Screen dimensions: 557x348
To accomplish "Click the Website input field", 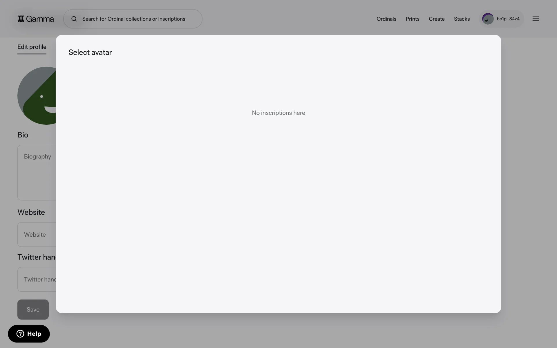I will [x=37, y=235].
